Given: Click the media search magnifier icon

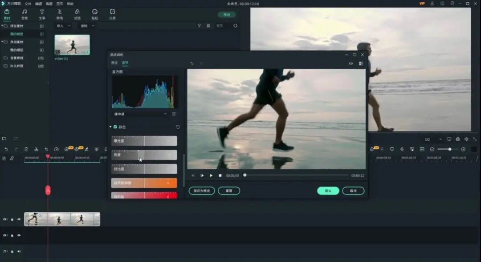Looking at the screenshot, I should [x=235, y=26].
